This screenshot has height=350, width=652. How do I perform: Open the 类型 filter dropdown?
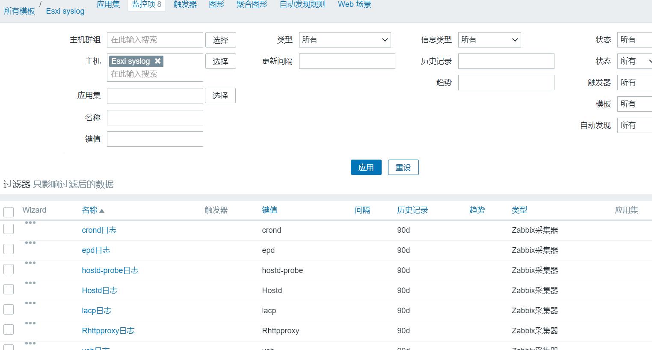pos(345,40)
